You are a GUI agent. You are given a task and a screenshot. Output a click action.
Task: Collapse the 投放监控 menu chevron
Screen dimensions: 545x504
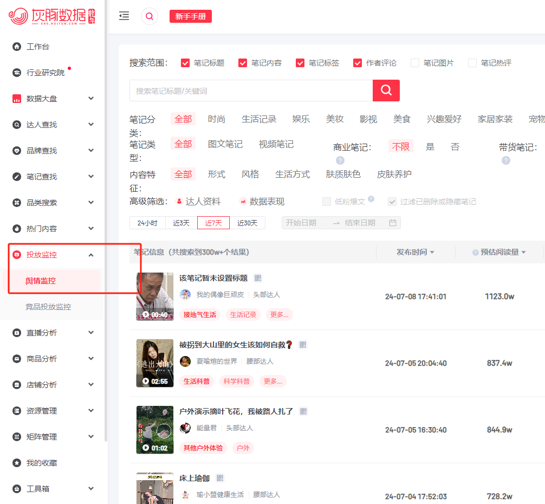[x=91, y=255]
